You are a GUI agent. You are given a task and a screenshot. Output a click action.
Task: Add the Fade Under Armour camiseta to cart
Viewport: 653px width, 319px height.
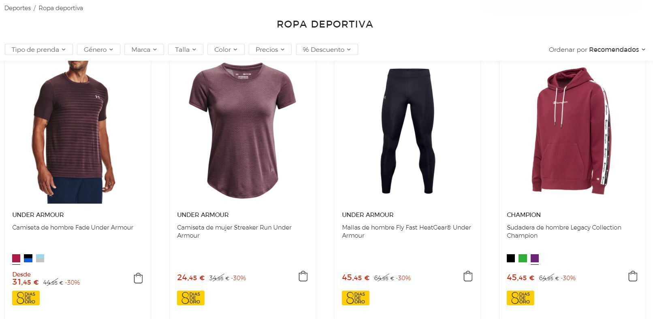pos(138,278)
